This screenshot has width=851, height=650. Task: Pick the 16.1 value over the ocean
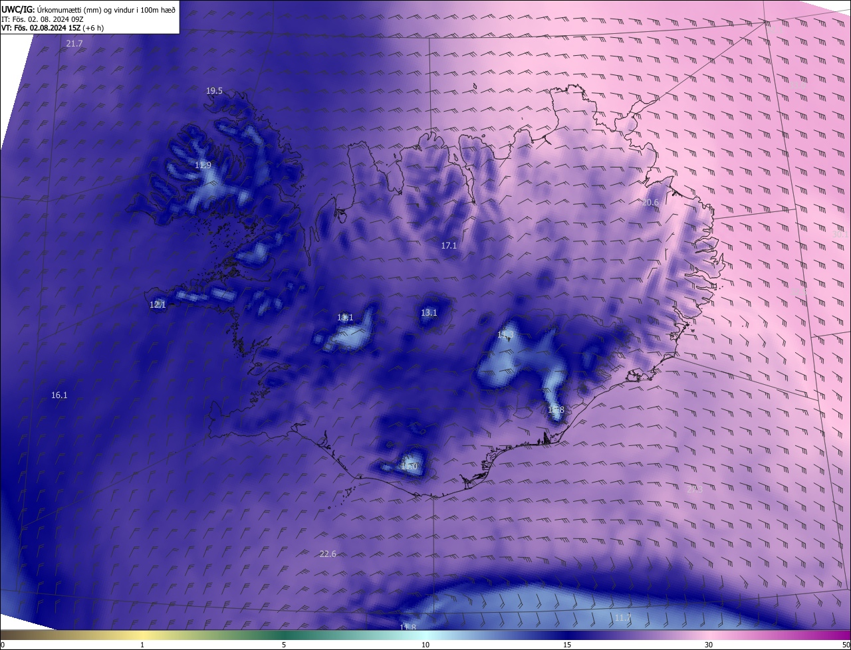[x=59, y=395]
